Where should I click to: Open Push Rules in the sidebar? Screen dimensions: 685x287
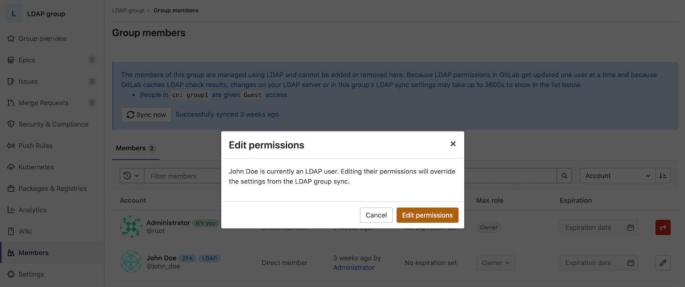tap(35, 146)
